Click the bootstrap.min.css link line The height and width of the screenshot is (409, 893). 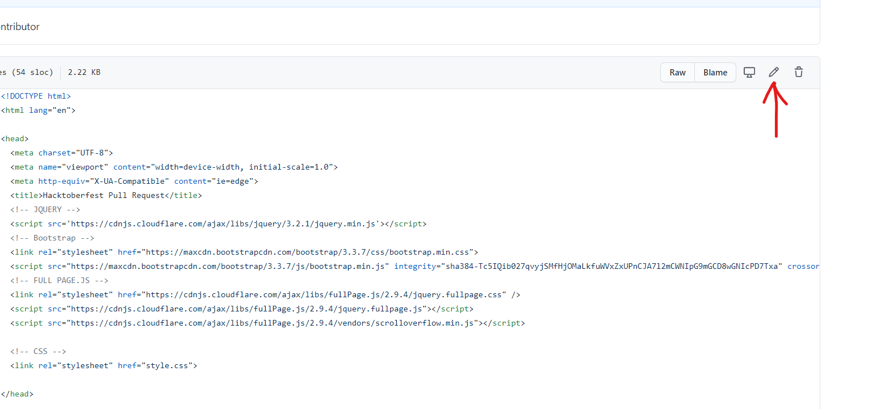244,252
